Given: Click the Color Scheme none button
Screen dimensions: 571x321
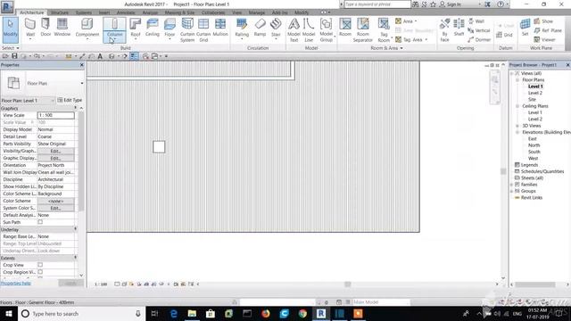Looking at the screenshot, I should 55,201.
